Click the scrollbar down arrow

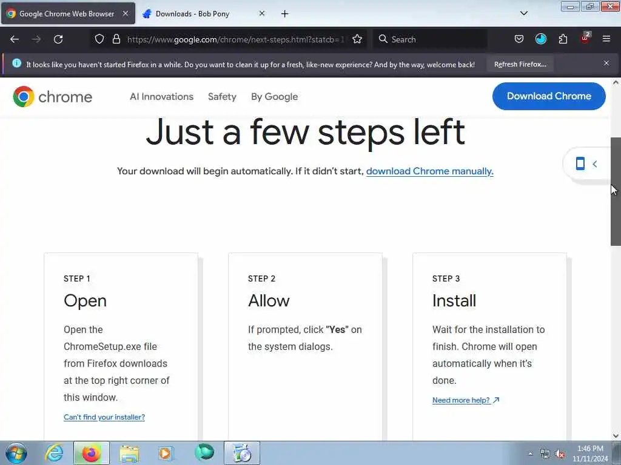pyautogui.click(x=616, y=436)
